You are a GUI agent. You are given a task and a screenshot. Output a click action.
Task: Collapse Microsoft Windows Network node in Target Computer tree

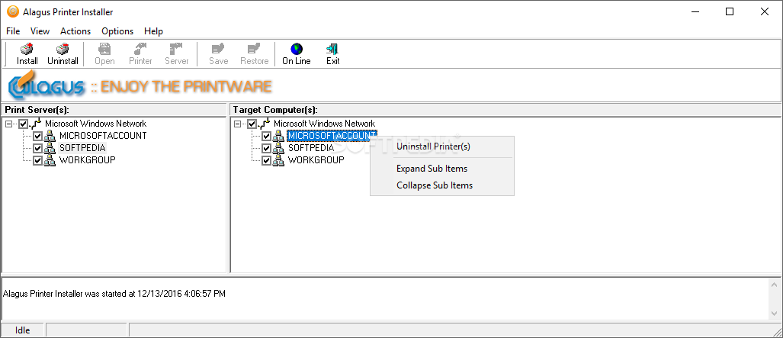pyautogui.click(x=238, y=124)
